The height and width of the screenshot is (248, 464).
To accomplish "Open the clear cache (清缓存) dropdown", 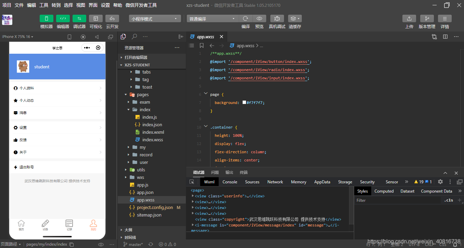I will pyautogui.click(x=295, y=18).
